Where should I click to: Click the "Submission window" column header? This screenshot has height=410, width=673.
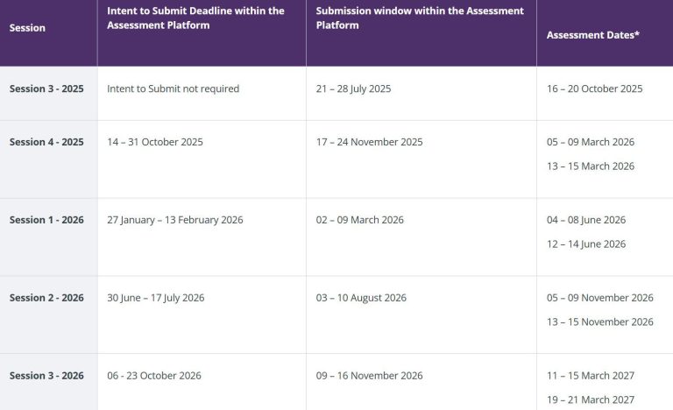click(420, 18)
